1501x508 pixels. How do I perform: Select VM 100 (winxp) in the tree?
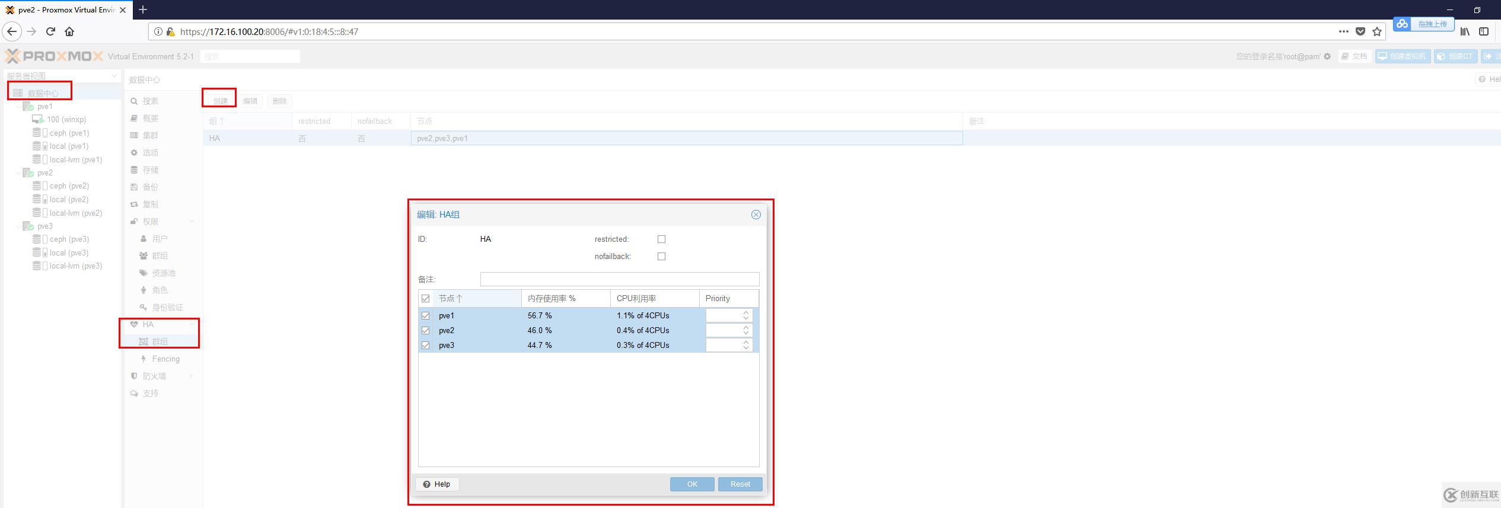[66, 120]
